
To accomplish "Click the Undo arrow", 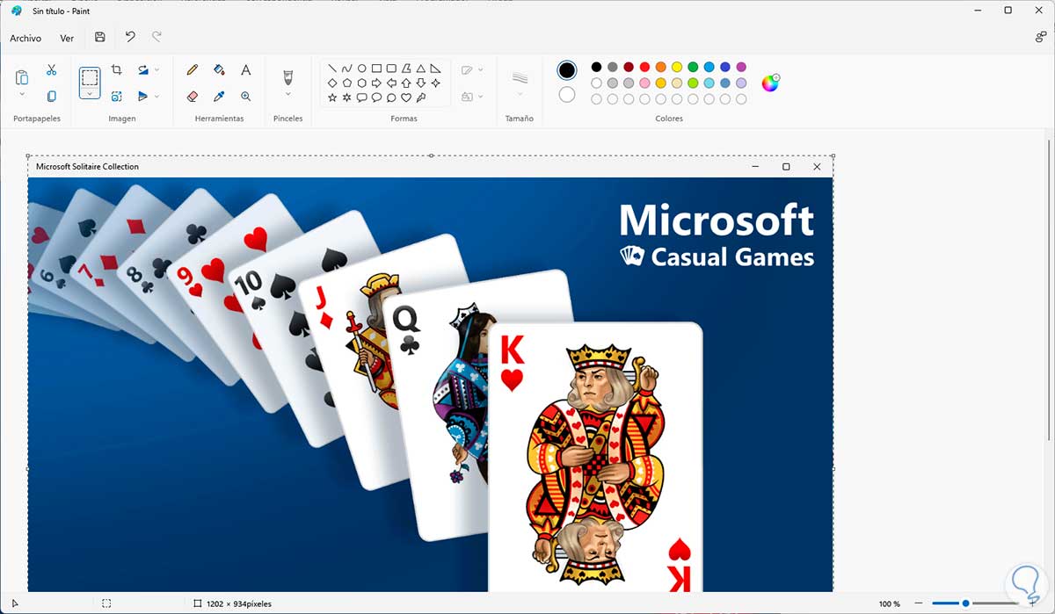I will point(130,37).
